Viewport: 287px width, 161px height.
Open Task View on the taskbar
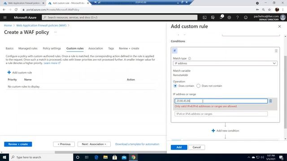[x=87, y=157]
